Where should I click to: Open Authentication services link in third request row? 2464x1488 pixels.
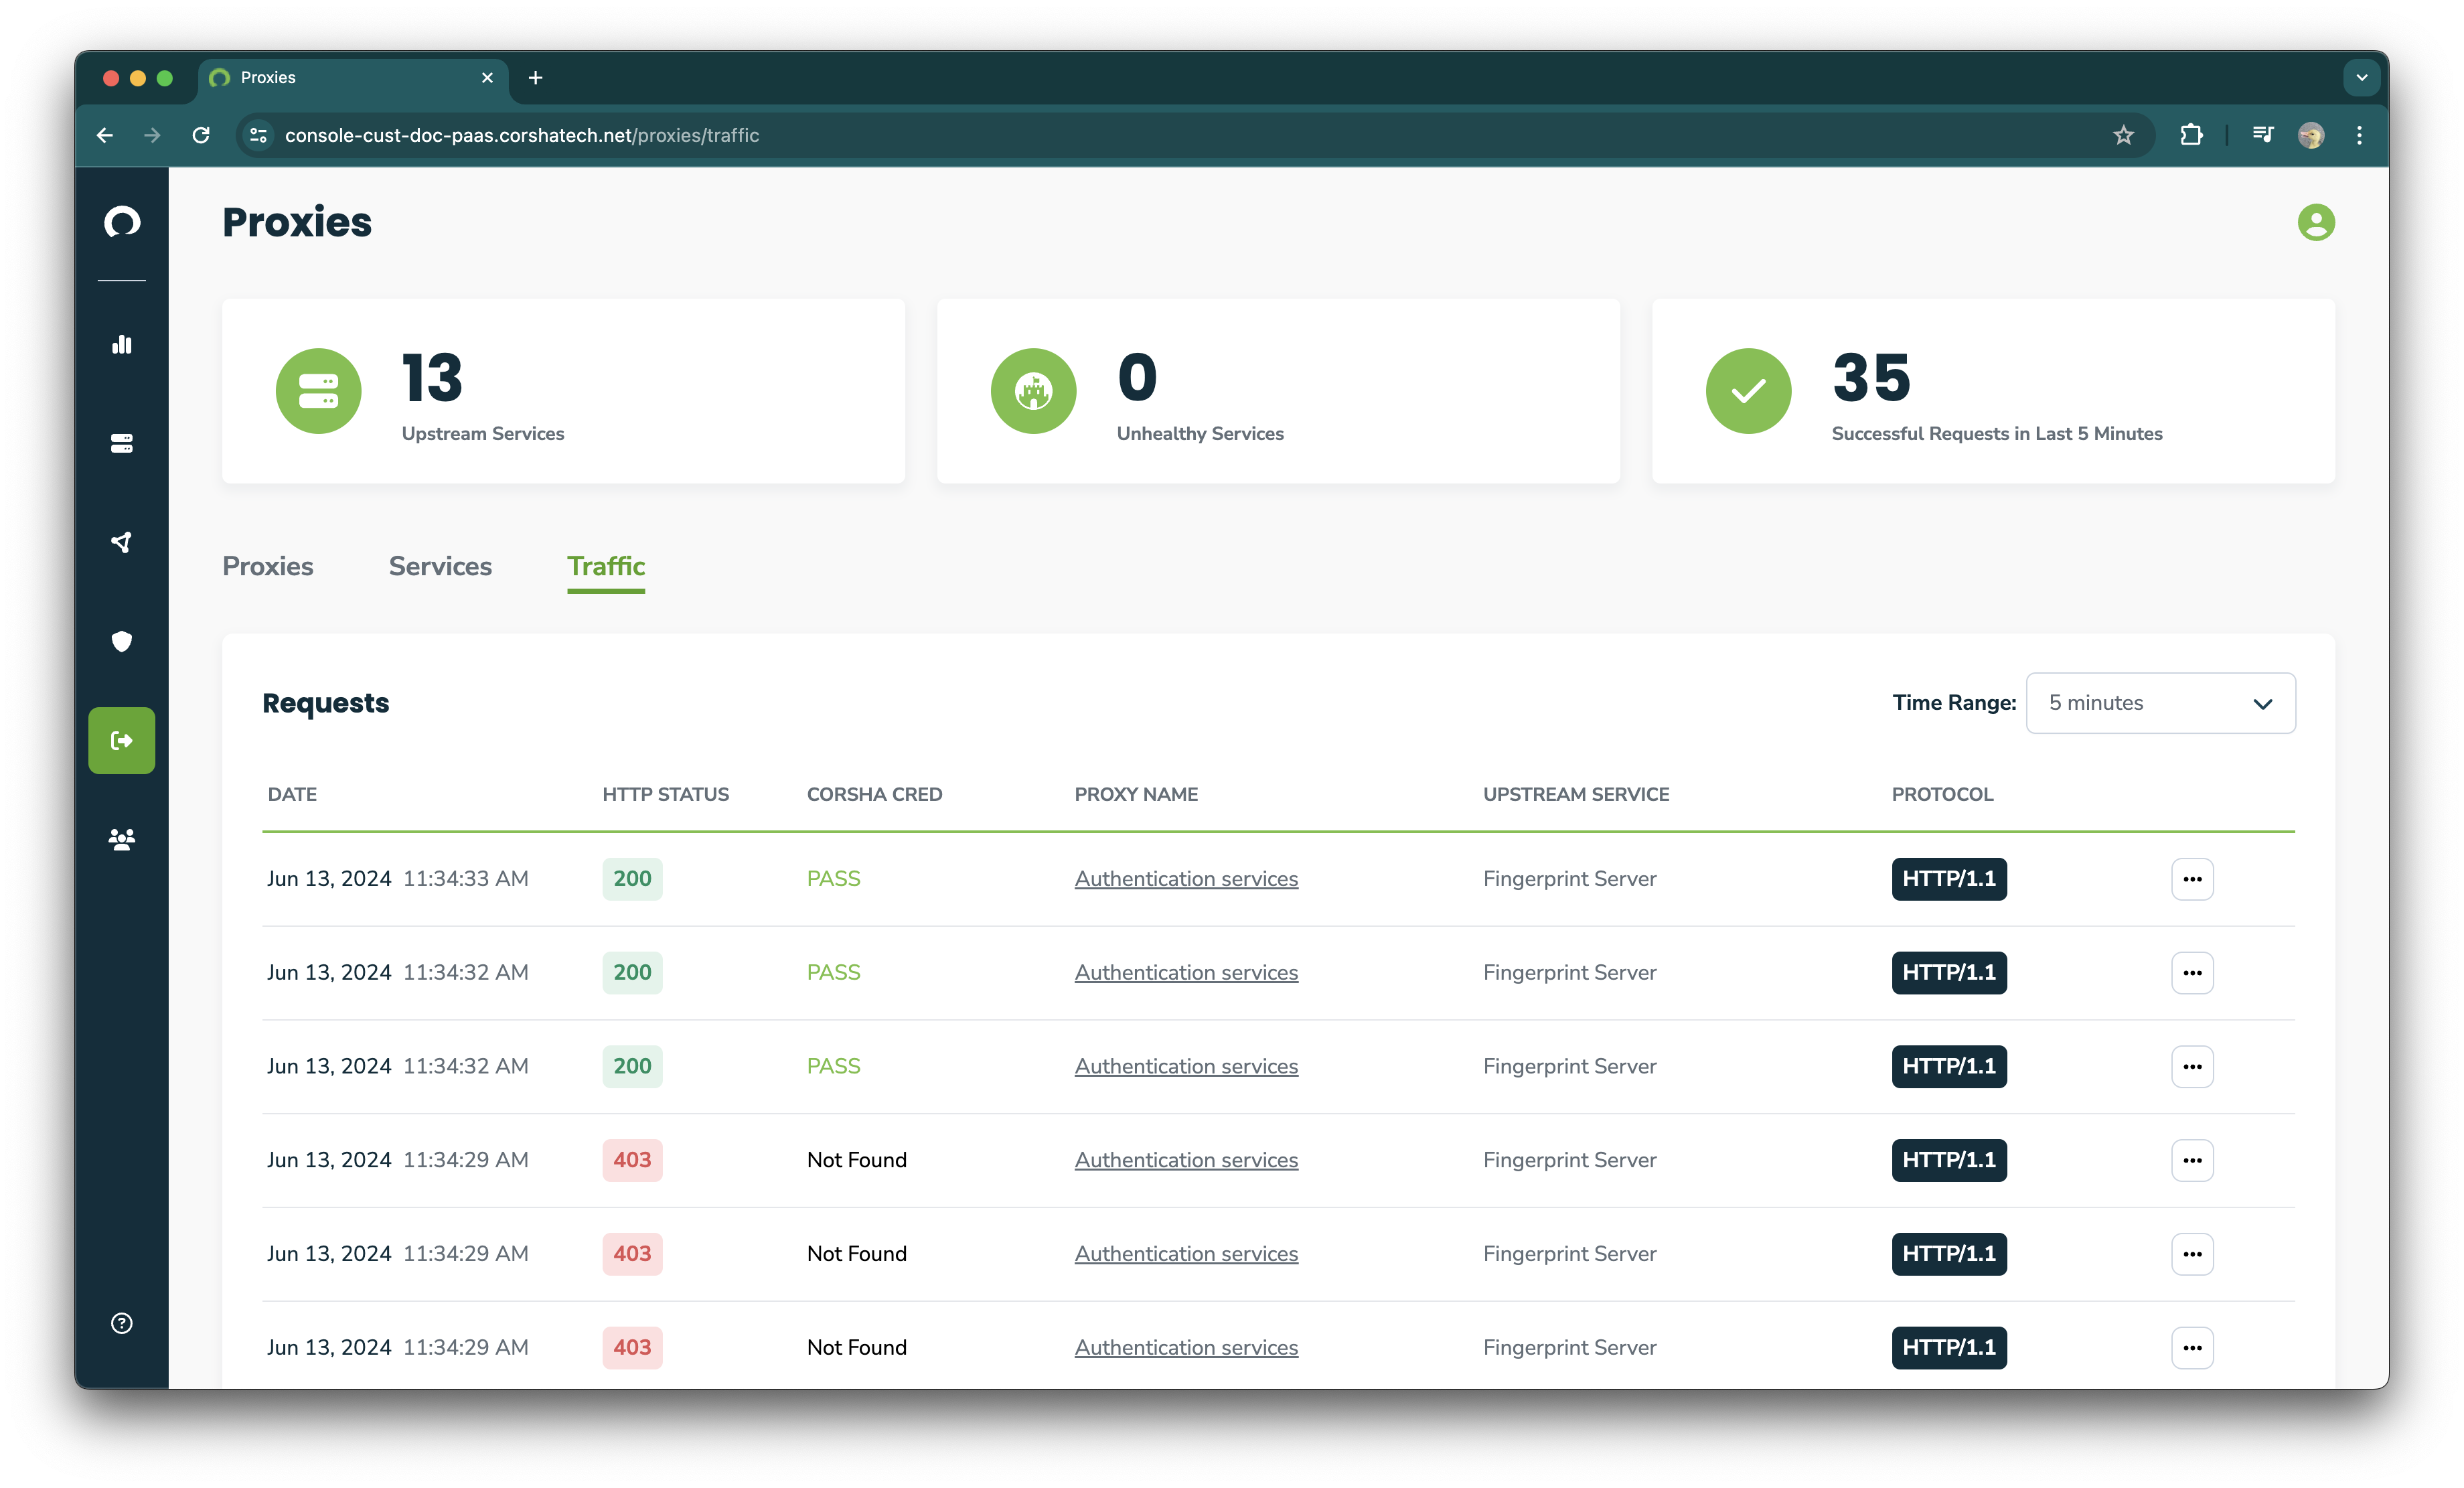[1186, 1067]
